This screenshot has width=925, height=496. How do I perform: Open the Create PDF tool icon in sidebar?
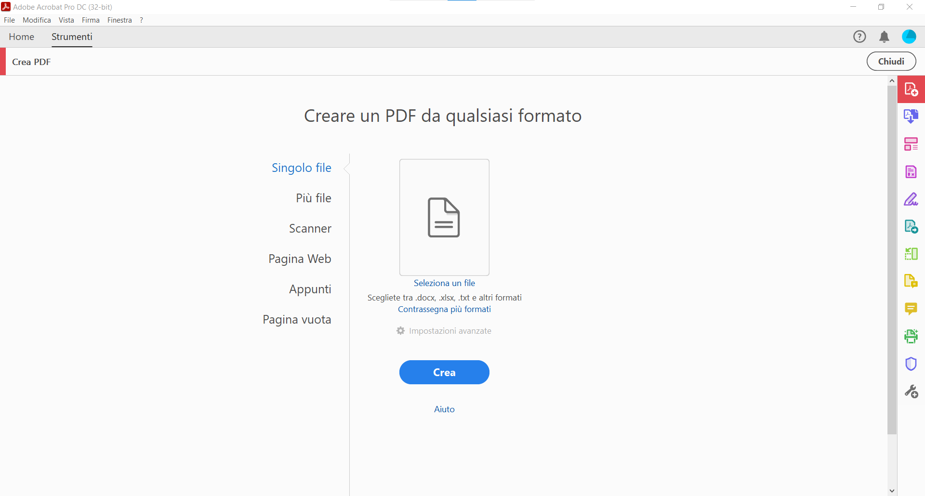point(911,90)
